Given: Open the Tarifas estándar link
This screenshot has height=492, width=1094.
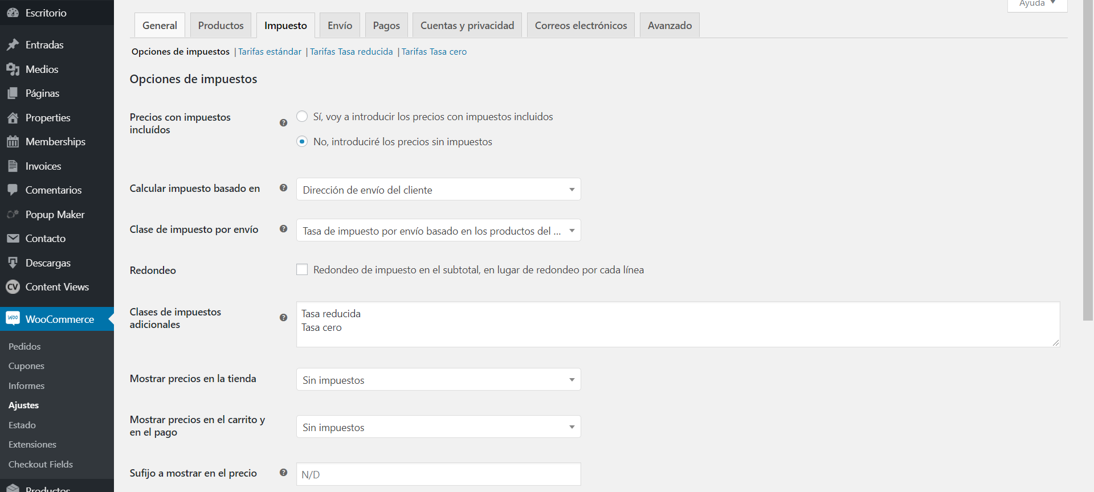Looking at the screenshot, I should pyautogui.click(x=270, y=52).
